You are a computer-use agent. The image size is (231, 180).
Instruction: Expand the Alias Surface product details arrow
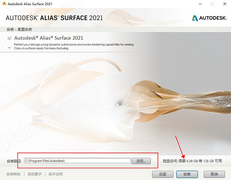tap(9, 48)
